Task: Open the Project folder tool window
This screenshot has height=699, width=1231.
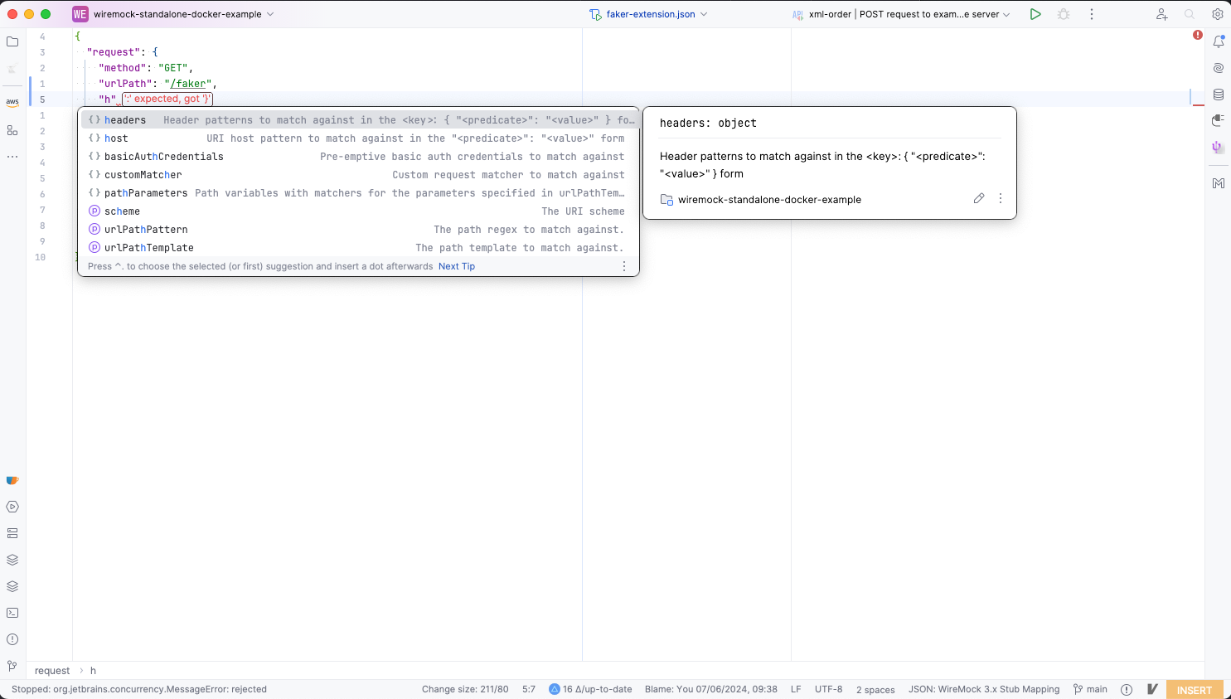Action: coord(12,41)
